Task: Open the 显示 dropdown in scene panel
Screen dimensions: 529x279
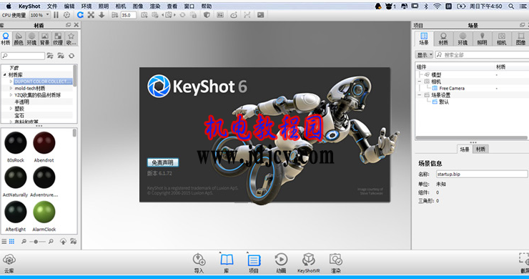Action: [x=424, y=54]
